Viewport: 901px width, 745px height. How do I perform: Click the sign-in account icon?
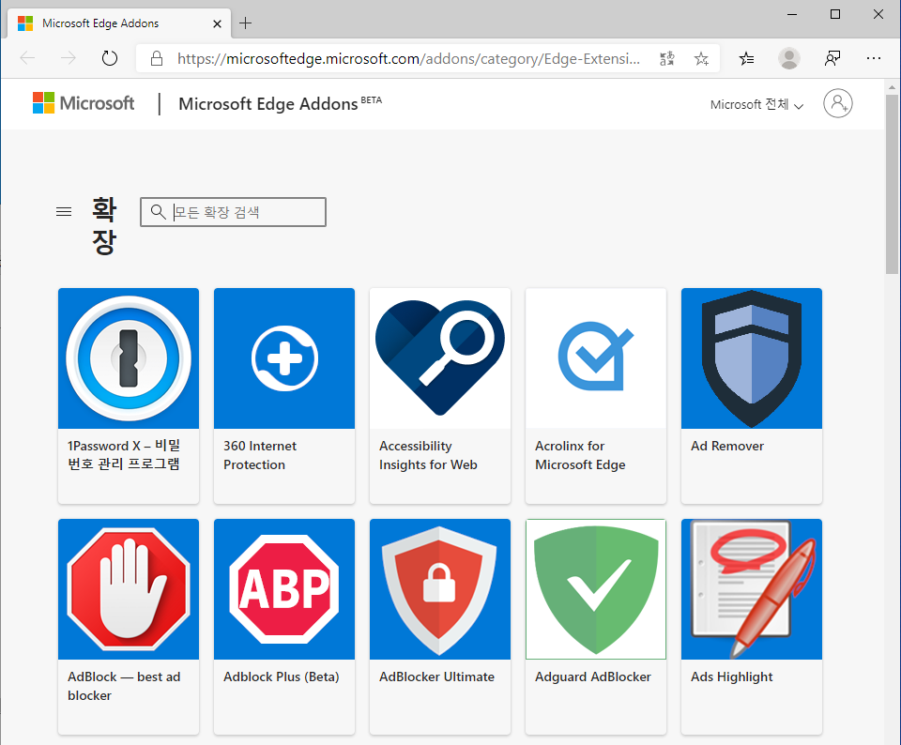click(x=838, y=103)
